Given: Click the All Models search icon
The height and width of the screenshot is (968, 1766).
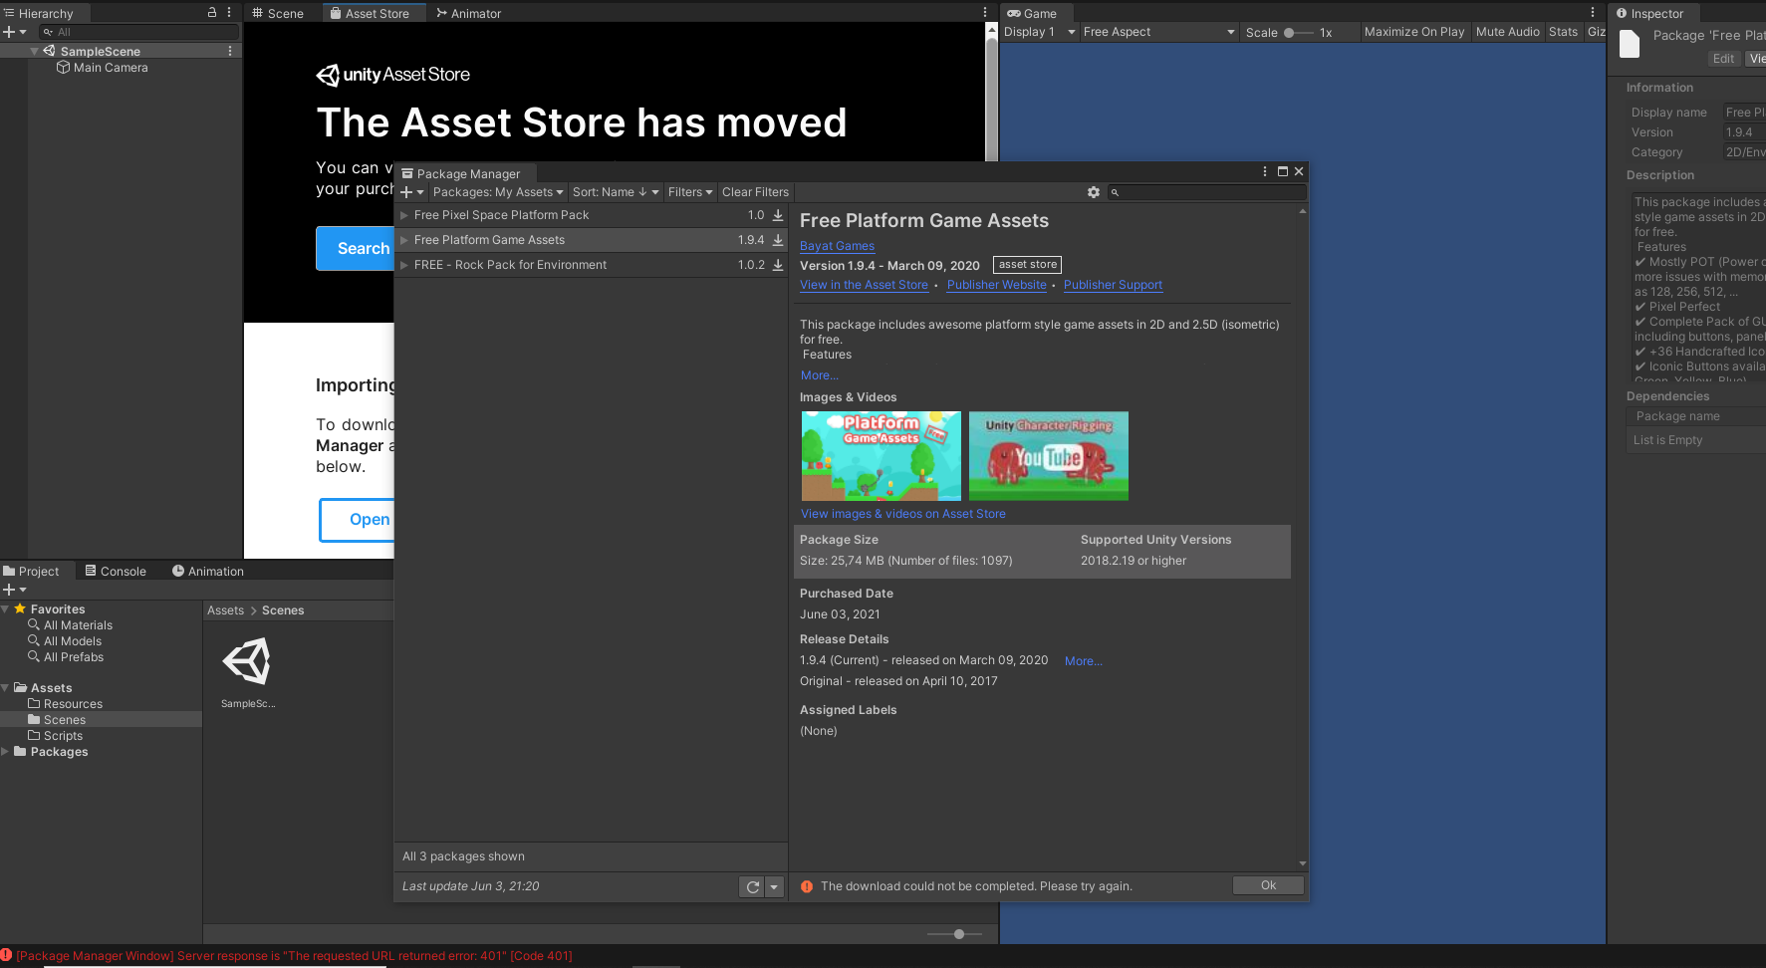Looking at the screenshot, I should (x=34, y=641).
